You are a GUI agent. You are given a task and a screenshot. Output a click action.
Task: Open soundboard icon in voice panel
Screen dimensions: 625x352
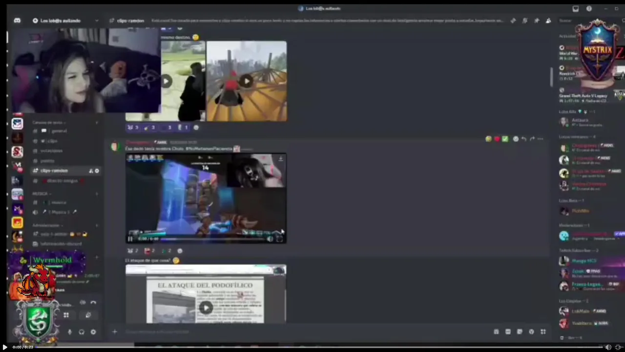pyautogui.click(x=88, y=315)
